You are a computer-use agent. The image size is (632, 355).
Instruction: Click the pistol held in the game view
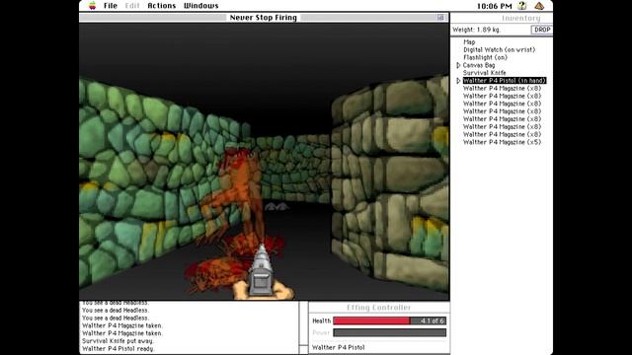tap(262, 272)
